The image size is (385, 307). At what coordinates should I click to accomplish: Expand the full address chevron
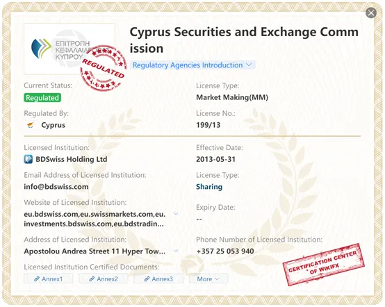click(176, 251)
